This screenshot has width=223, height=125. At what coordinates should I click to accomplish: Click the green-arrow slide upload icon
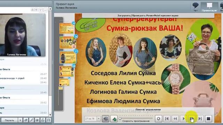pos(114,119)
